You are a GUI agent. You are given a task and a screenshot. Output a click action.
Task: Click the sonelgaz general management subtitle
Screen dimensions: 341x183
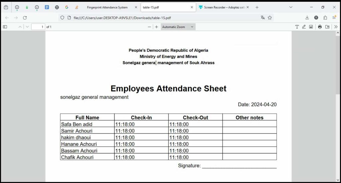click(x=94, y=97)
